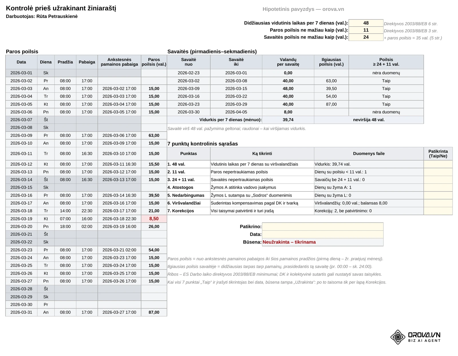Click the Patikrino input field
This screenshot has width=458, height=356.
pyautogui.click(x=323, y=227)
